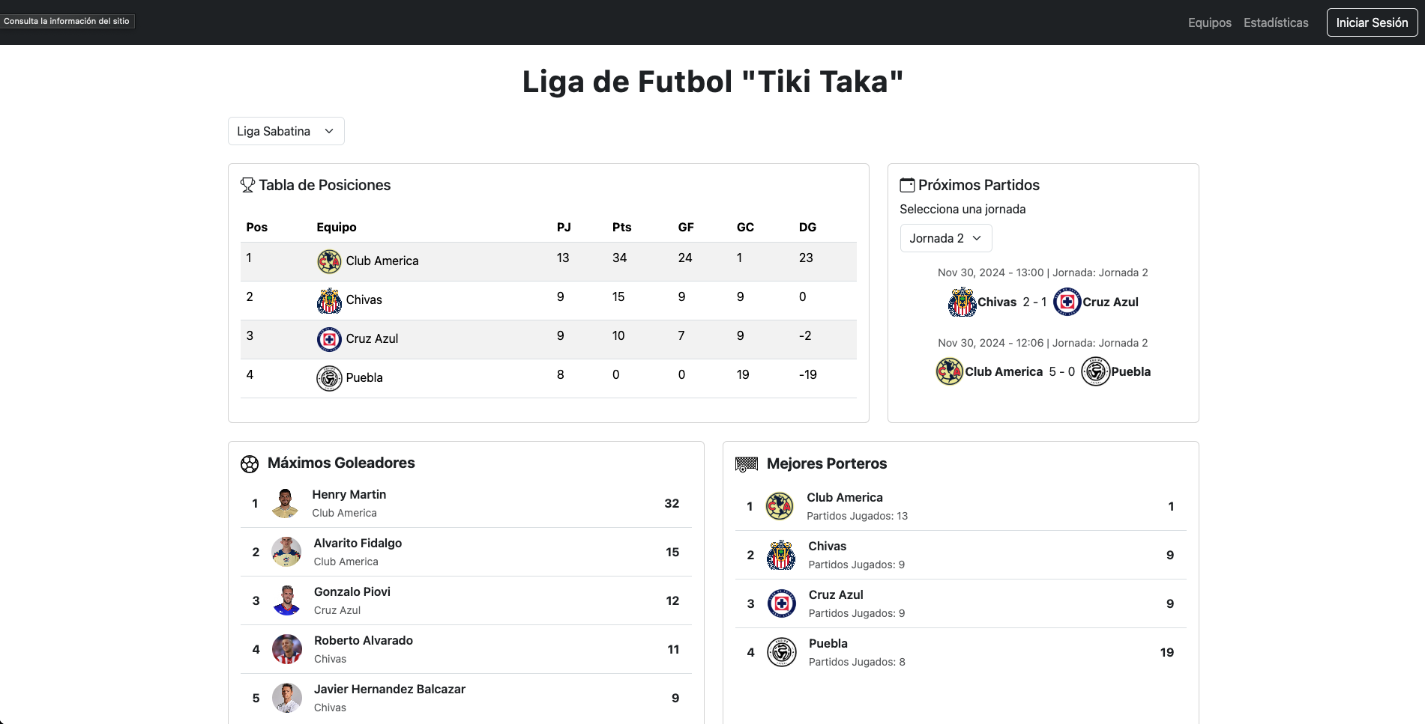Viewport: 1425px width, 724px height.
Task: Go to Estadísticas in the navbar
Action: tap(1276, 22)
